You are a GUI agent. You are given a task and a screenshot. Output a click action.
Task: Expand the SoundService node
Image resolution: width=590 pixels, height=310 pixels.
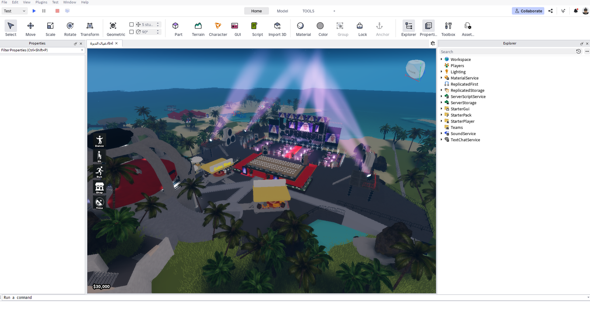441,134
